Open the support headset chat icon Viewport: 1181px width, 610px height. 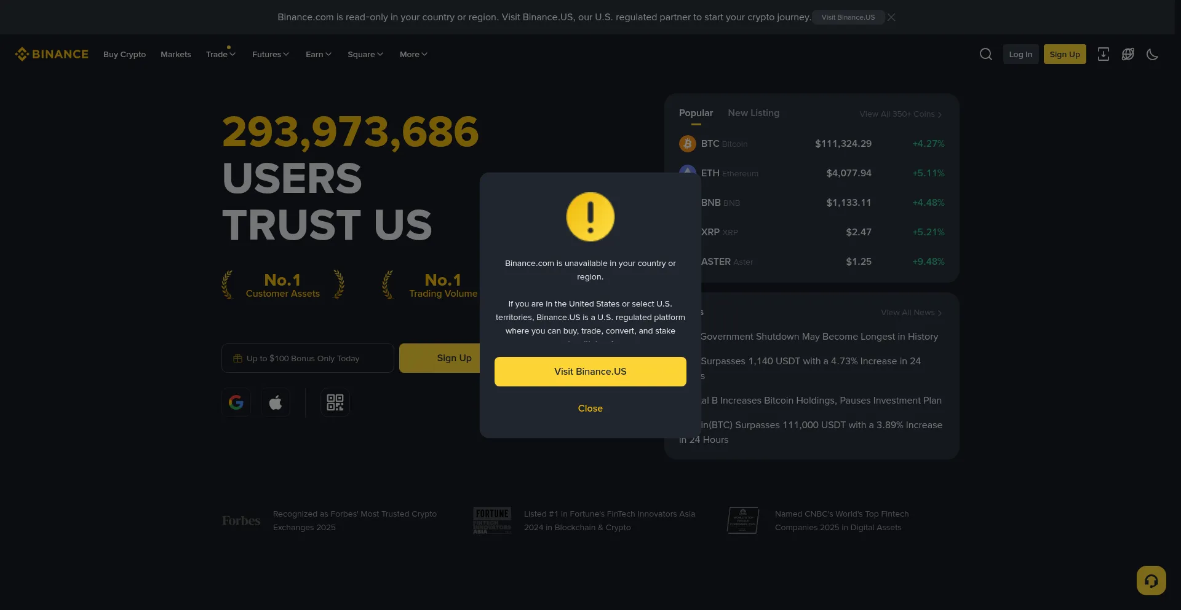(x=1151, y=581)
